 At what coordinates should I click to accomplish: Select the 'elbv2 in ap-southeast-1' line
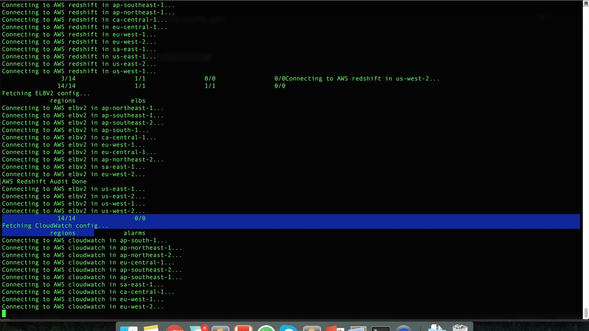(83, 115)
